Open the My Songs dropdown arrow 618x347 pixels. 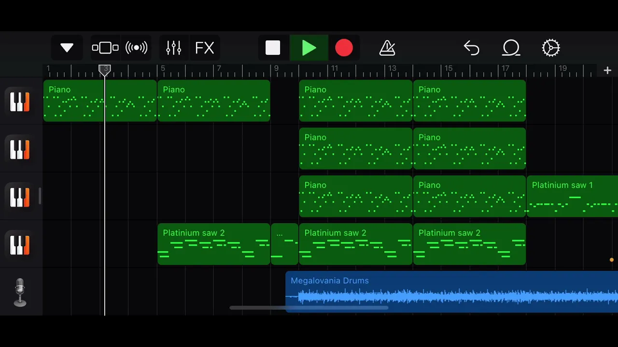tap(67, 48)
